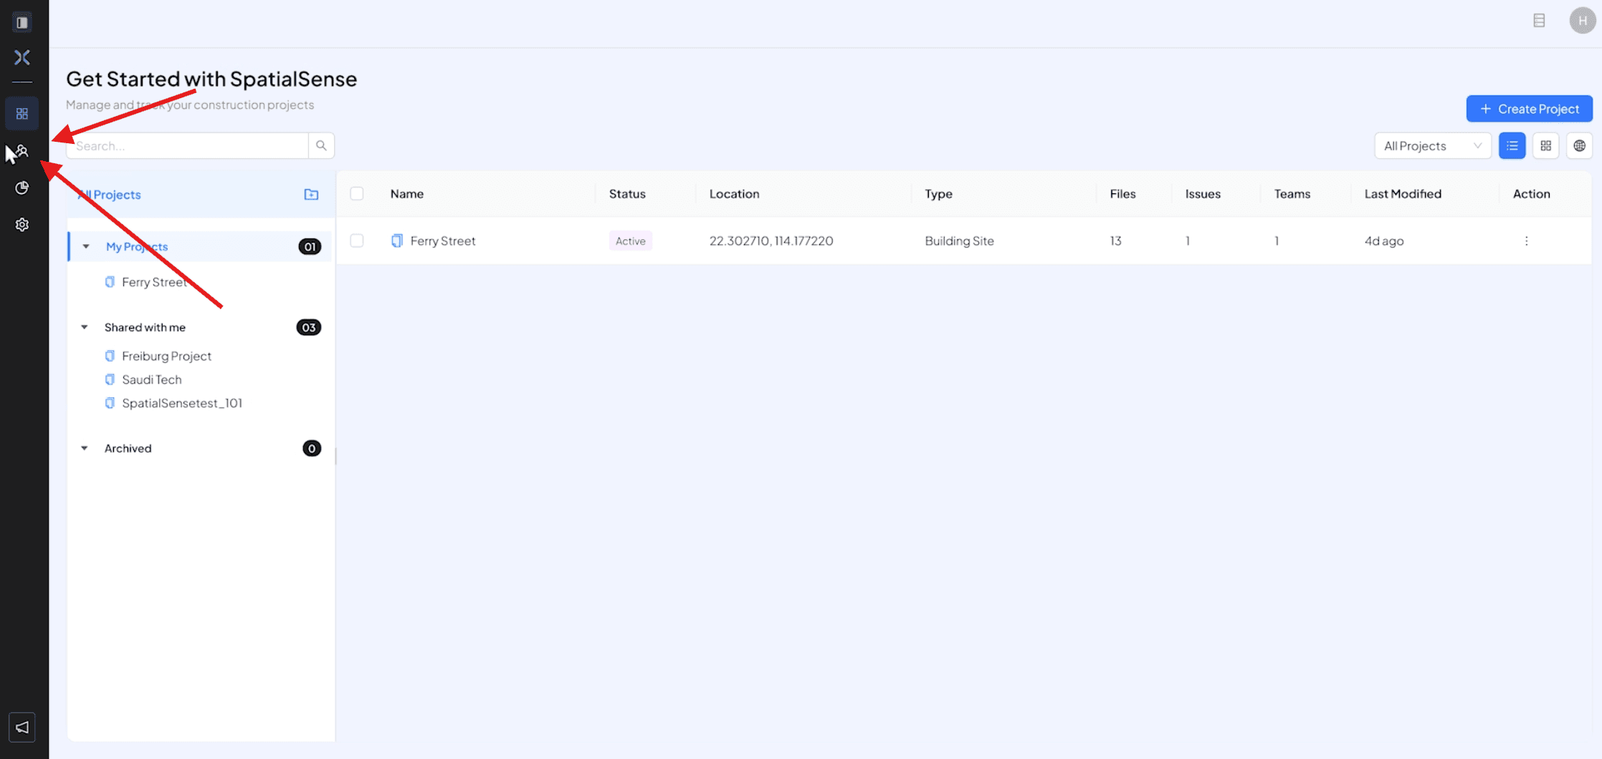Viewport: 1602px width, 759px height.
Task: Select My Projects section label
Action: (x=137, y=246)
